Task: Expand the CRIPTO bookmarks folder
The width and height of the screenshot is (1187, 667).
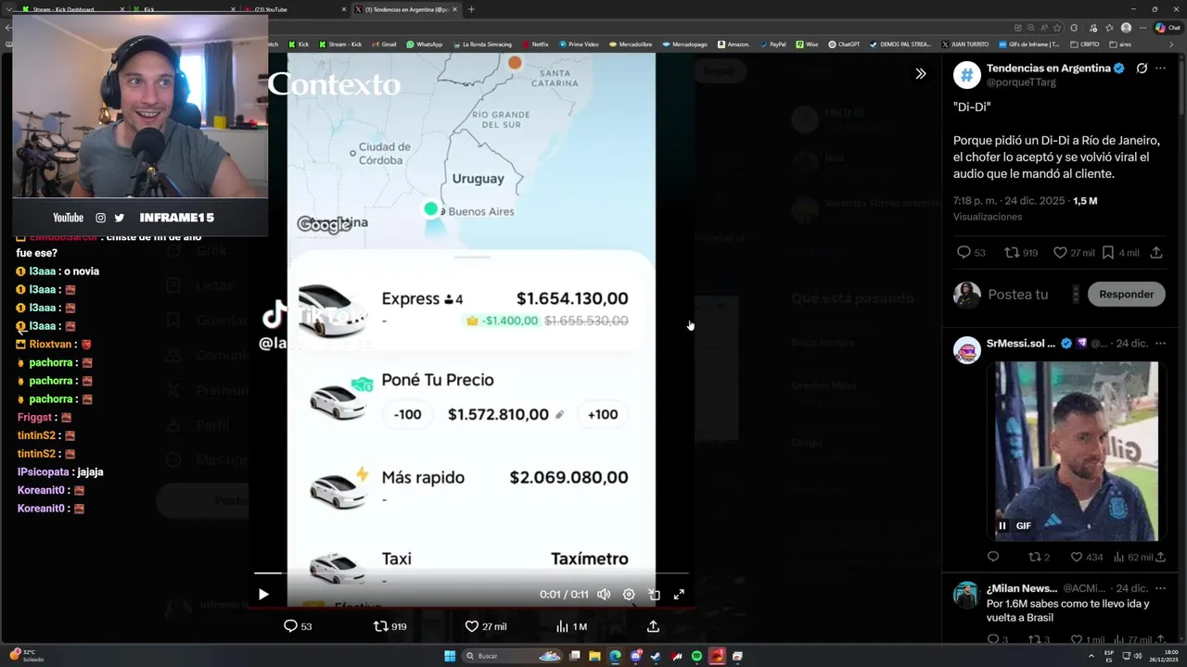Action: 1085,44
